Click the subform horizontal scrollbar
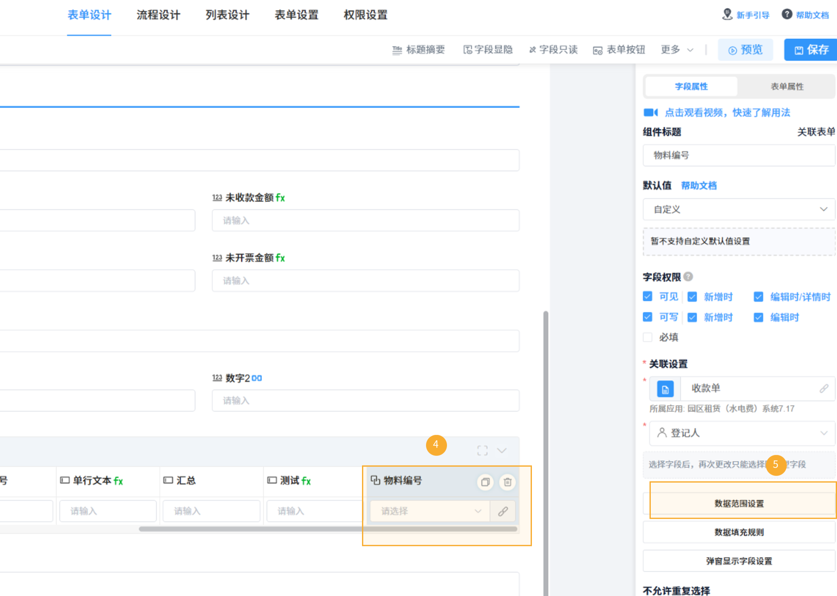The image size is (837, 596). (328, 529)
